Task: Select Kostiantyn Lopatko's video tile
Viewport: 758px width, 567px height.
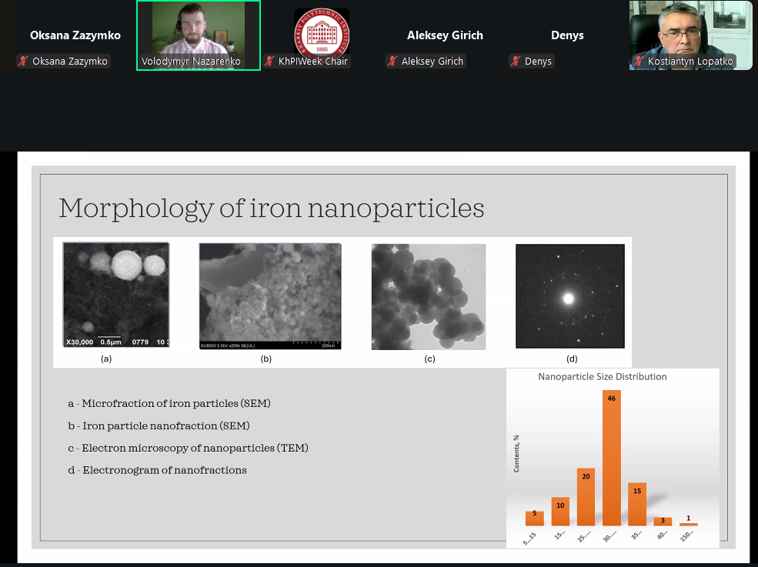Action: pyautogui.click(x=691, y=35)
